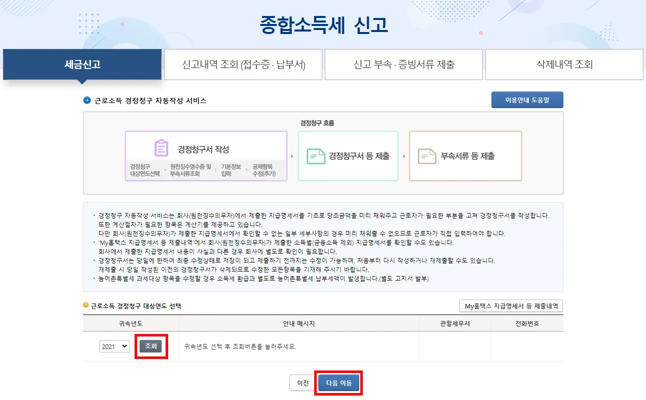Image resolution: width=646 pixels, height=400 pixels.
Task: Open the 삭제내역 조회 tab
Action: click(563, 64)
